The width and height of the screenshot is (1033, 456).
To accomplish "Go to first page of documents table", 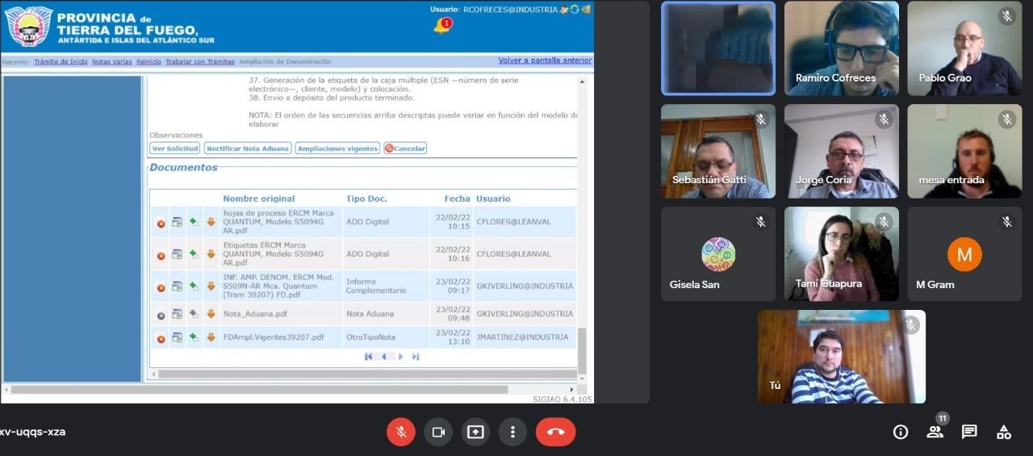I will 369,356.
